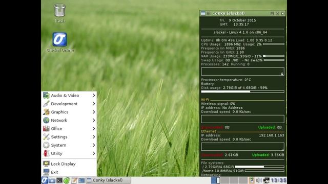Viewport: 328px width, 184px height.
Task: Click the CPU graph box under Processes
Action: (242, 72)
